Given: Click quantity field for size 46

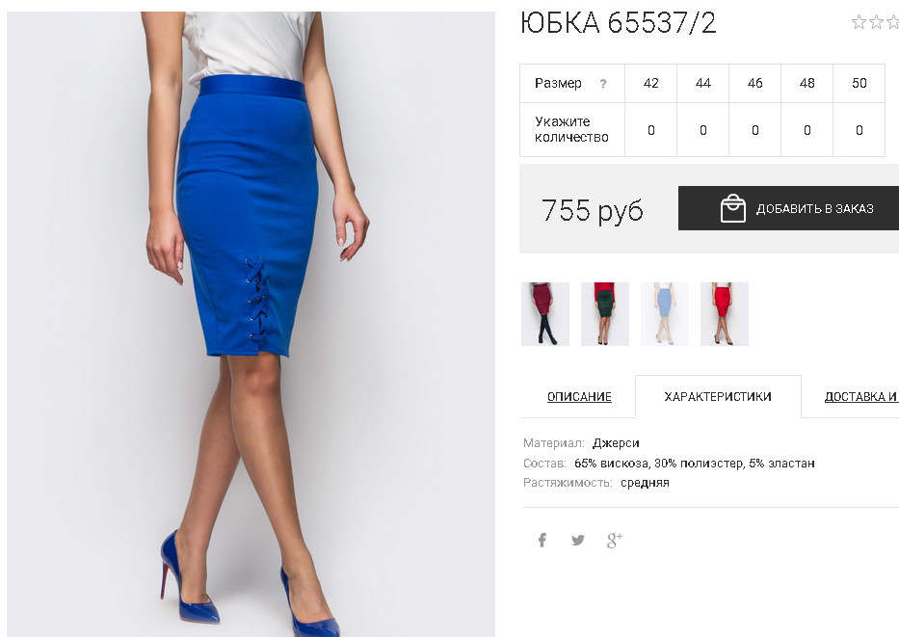Looking at the screenshot, I should [x=755, y=130].
